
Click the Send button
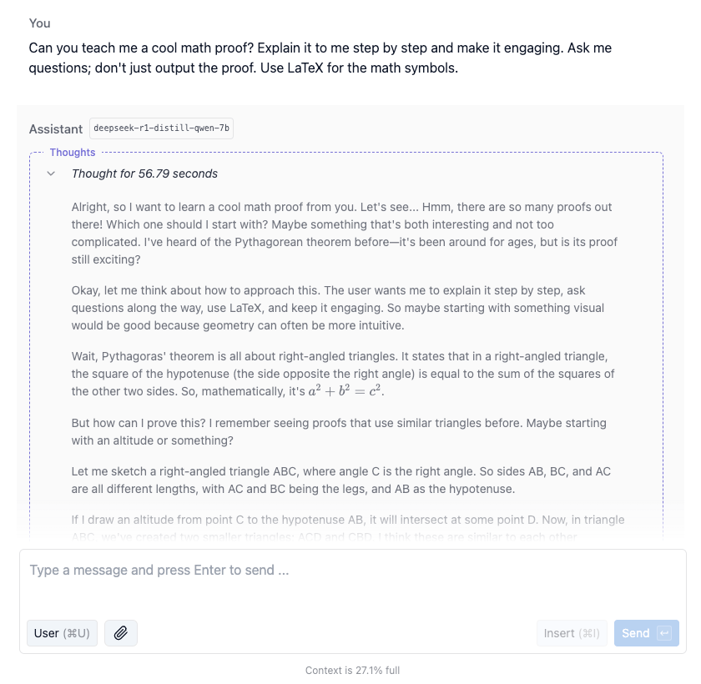(x=646, y=633)
